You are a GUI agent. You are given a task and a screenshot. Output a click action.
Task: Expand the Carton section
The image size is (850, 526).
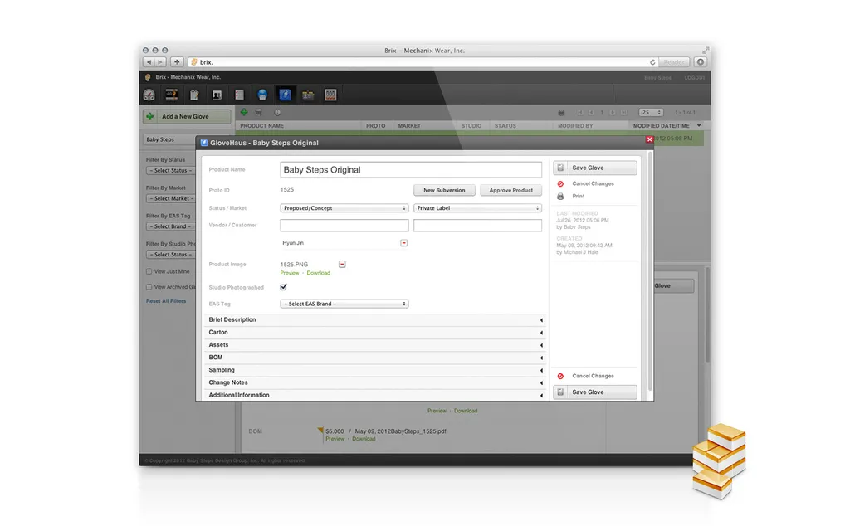click(x=374, y=333)
